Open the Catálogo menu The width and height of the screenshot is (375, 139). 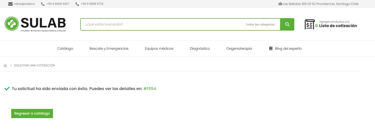click(x=65, y=48)
